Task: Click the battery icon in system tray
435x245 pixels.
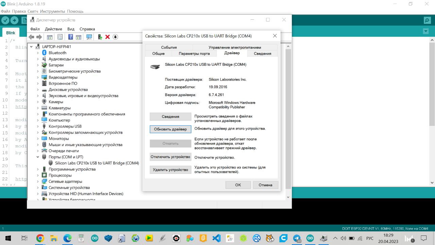Action: pos(352,238)
